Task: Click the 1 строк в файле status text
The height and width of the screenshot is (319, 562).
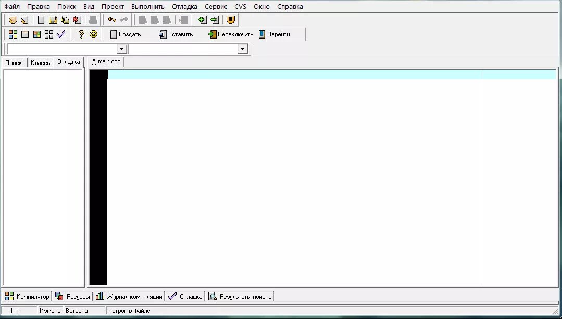Action: coord(129,311)
